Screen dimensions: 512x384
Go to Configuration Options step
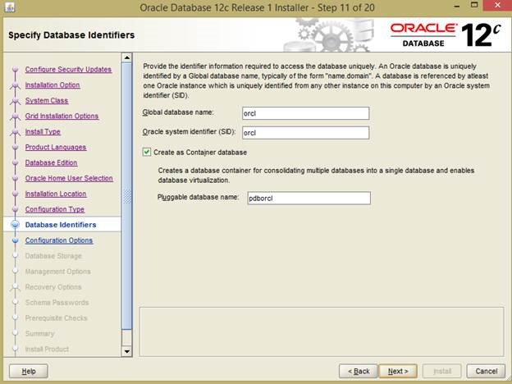[59, 240]
